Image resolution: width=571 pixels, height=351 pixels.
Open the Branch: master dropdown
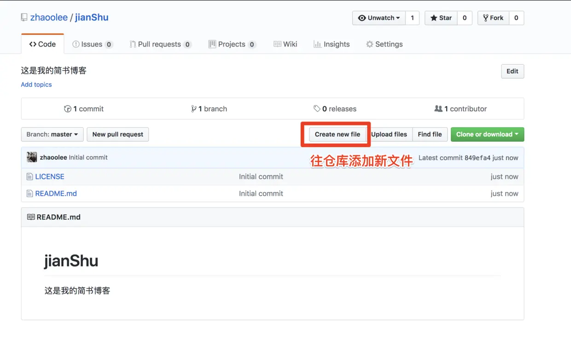(52, 134)
